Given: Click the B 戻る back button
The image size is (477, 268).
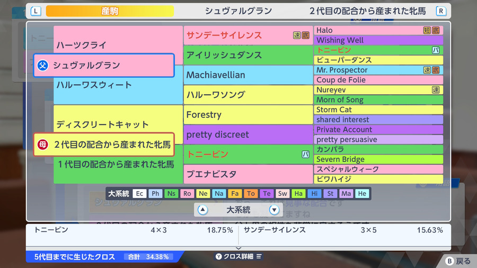Looking at the screenshot, I should coord(458,261).
